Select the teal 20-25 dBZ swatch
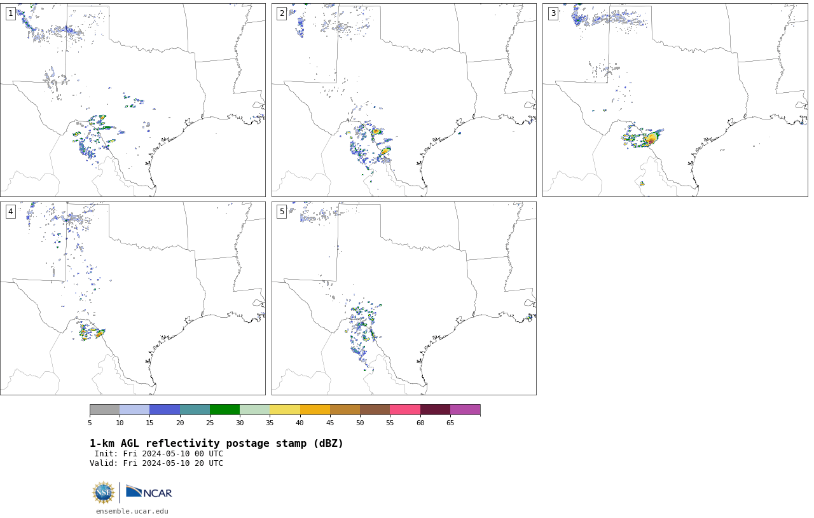The image size is (814, 518). pos(195,409)
